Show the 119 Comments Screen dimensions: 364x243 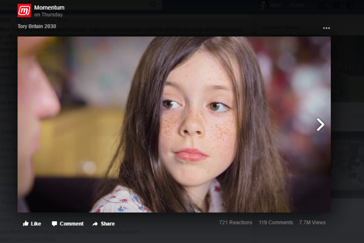point(276,222)
